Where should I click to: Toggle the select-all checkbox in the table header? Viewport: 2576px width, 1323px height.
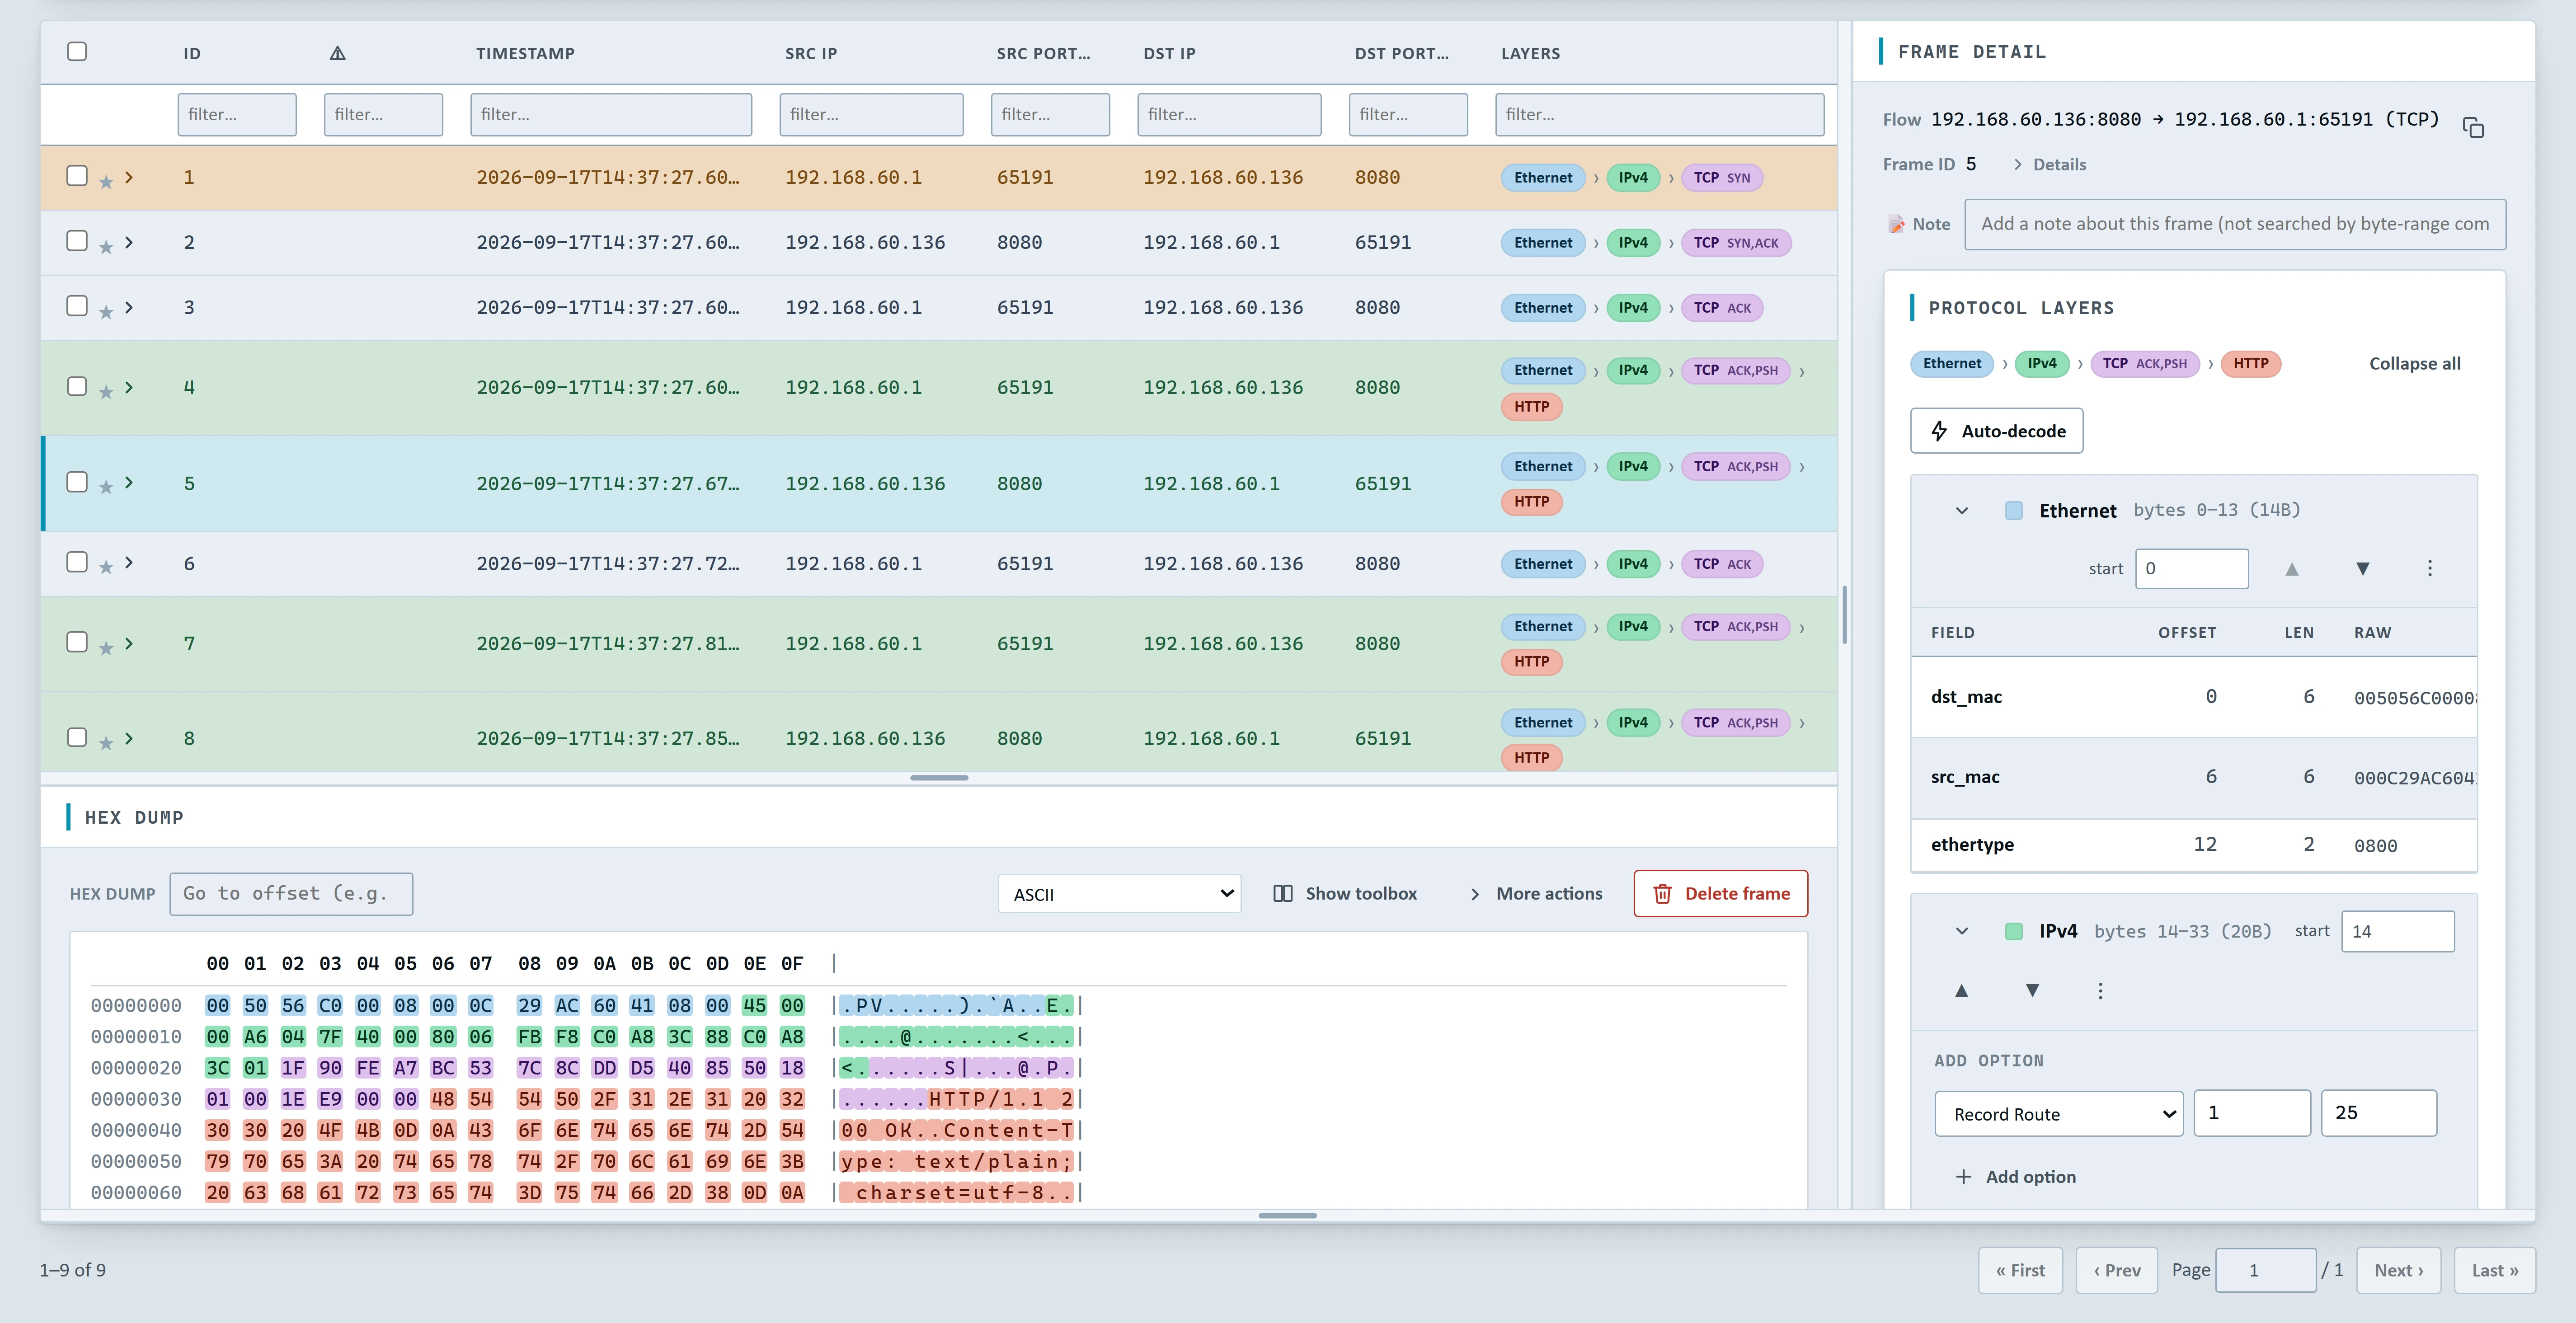tap(77, 51)
